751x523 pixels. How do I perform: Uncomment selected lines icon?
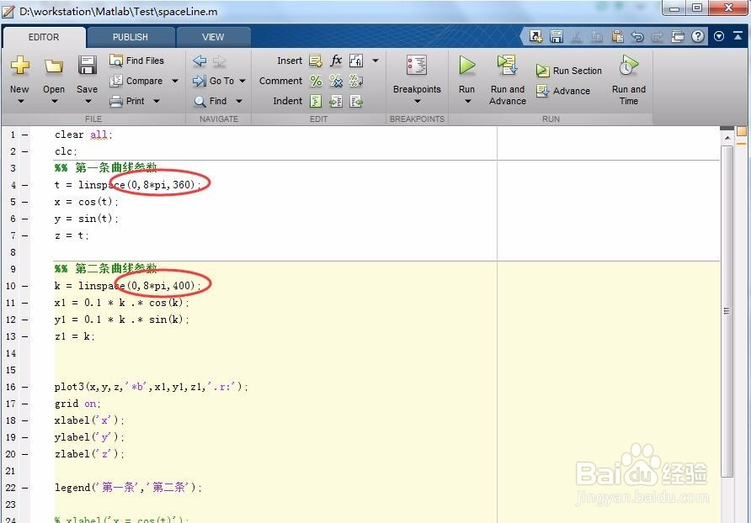click(x=336, y=82)
